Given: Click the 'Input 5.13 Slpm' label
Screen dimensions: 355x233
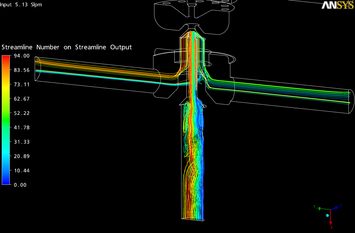Looking at the screenshot, I should [x=21, y=5].
